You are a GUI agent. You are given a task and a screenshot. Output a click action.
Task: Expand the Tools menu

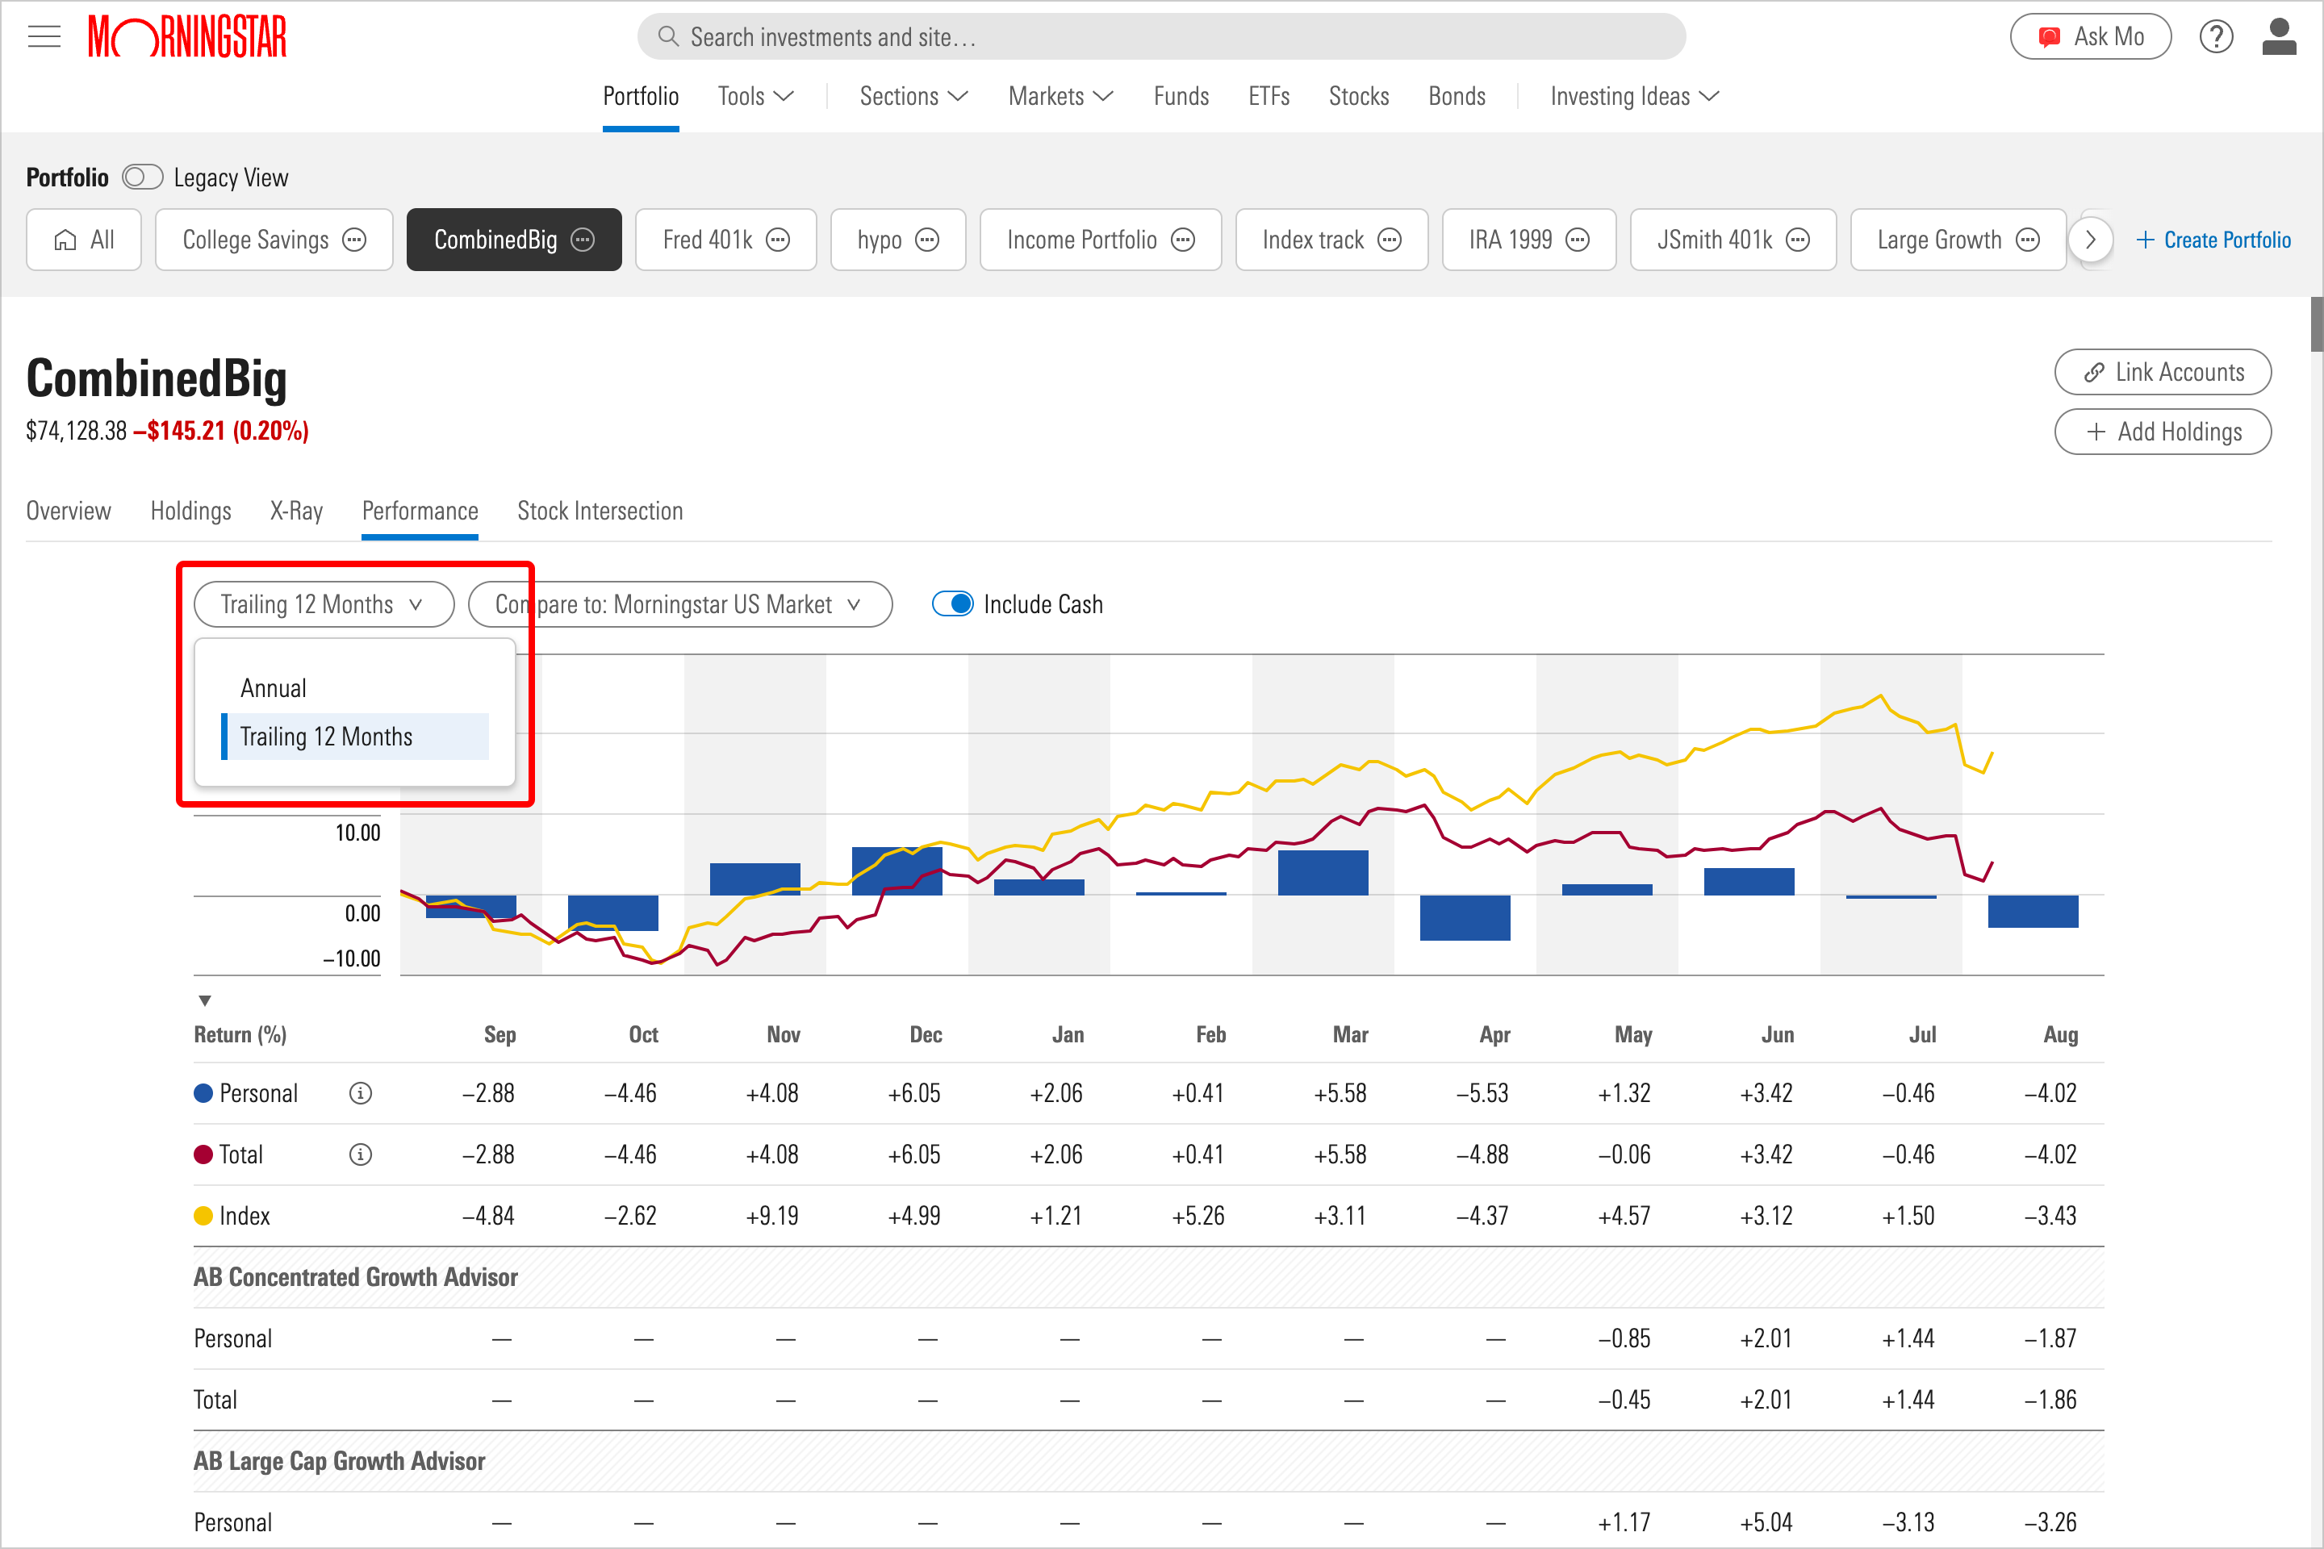click(x=755, y=97)
